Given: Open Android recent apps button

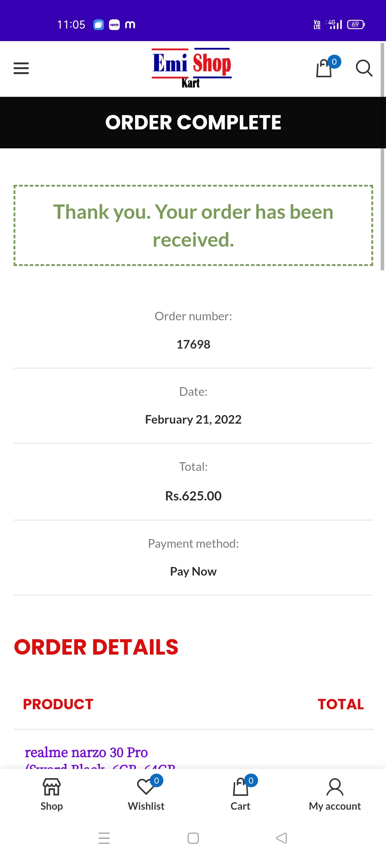Looking at the screenshot, I should click(x=104, y=838).
